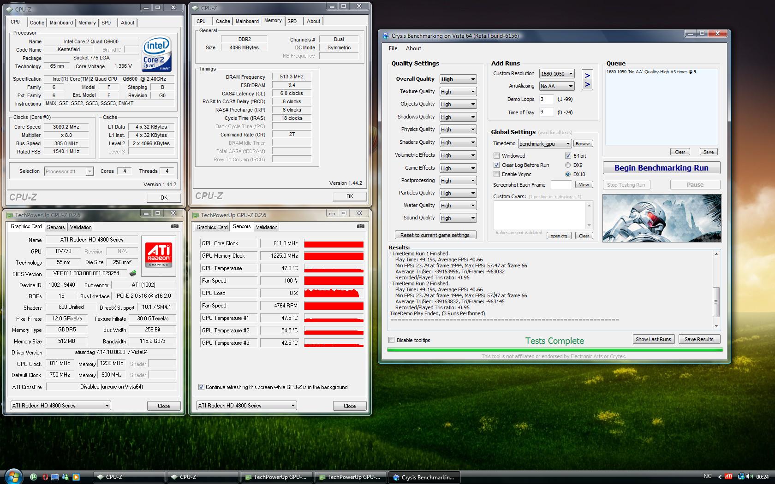Click the BIOS save chip icon in GPU-Z
Image resolution: width=775 pixels, height=484 pixels.
pos(133,273)
